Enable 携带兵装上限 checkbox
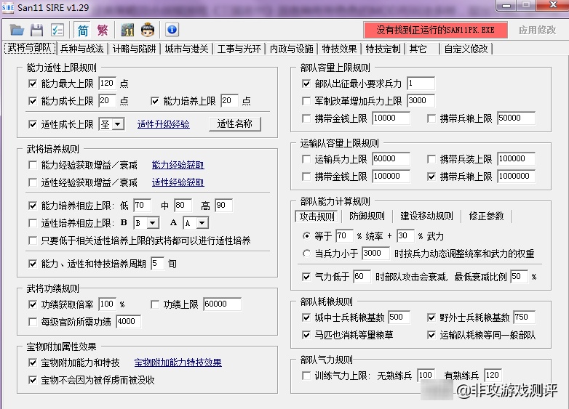The height and width of the screenshot is (409, 569). pyautogui.click(x=431, y=159)
